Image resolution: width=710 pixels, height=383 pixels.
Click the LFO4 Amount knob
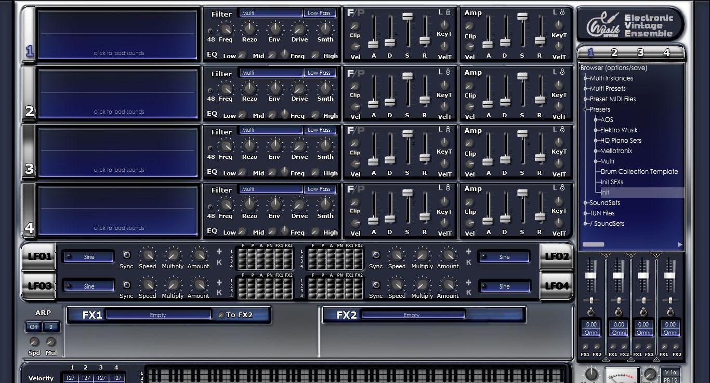click(448, 284)
